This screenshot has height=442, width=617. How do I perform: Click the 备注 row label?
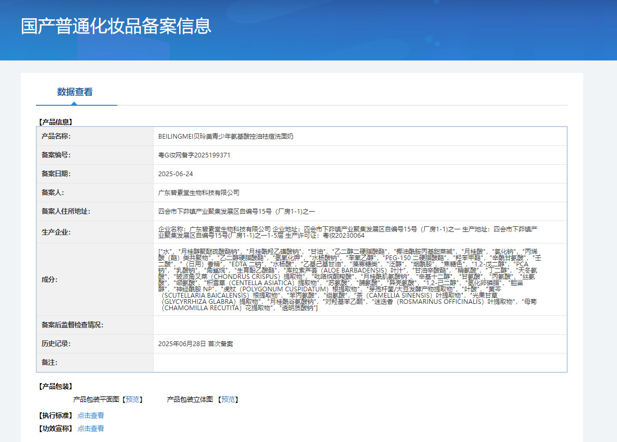49,362
